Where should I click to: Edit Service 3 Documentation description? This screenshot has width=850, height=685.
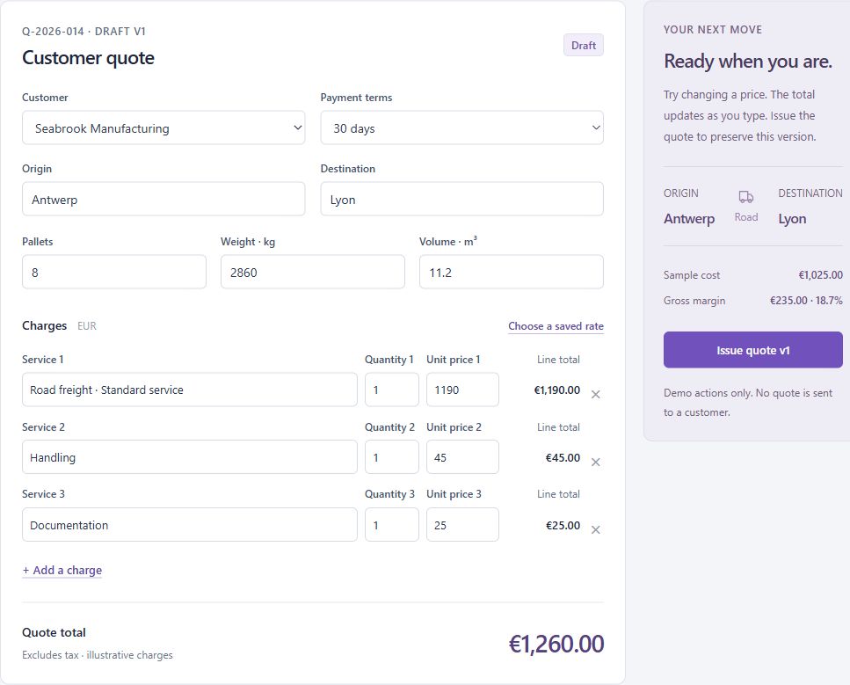190,524
